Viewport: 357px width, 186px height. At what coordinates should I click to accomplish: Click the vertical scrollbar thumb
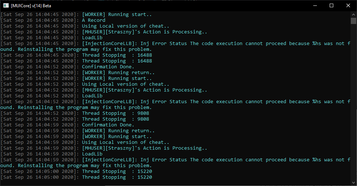click(x=354, y=21)
